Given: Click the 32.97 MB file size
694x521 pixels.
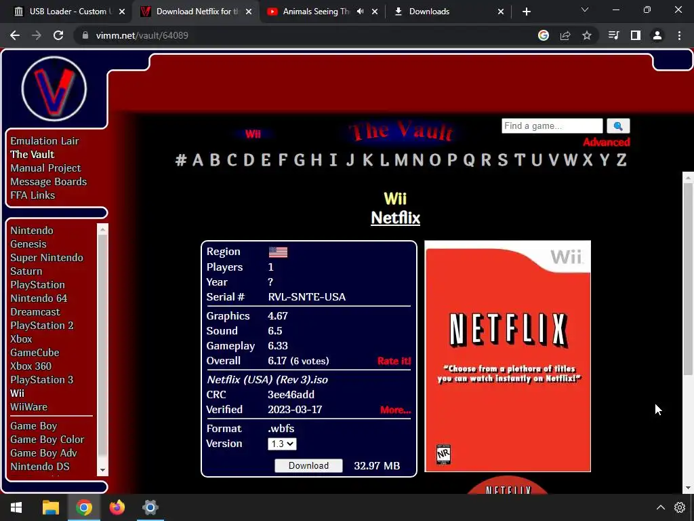Looking at the screenshot, I should click(377, 466).
